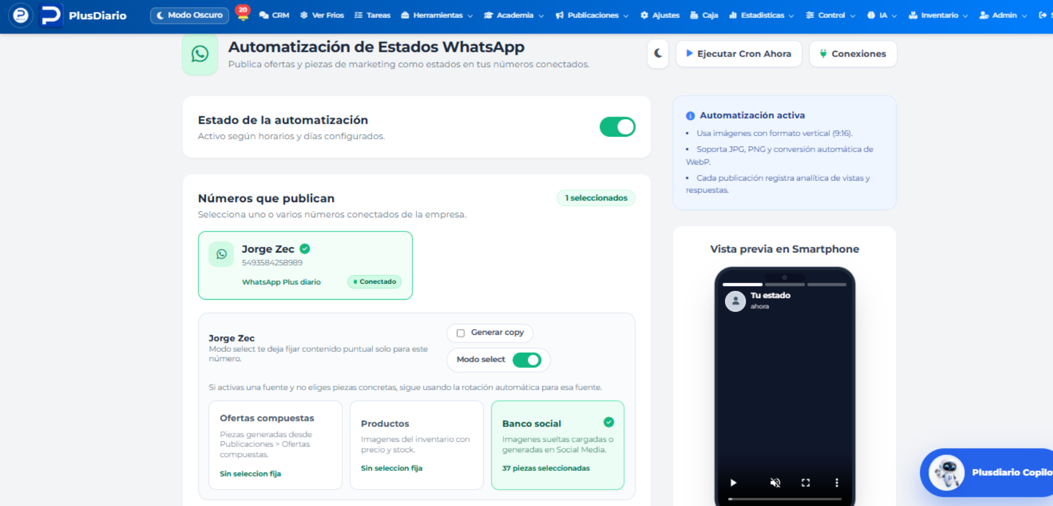Click the avatar icon in Tu estado preview
Image resolution: width=1053 pixels, height=506 pixels.
[735, 301]
